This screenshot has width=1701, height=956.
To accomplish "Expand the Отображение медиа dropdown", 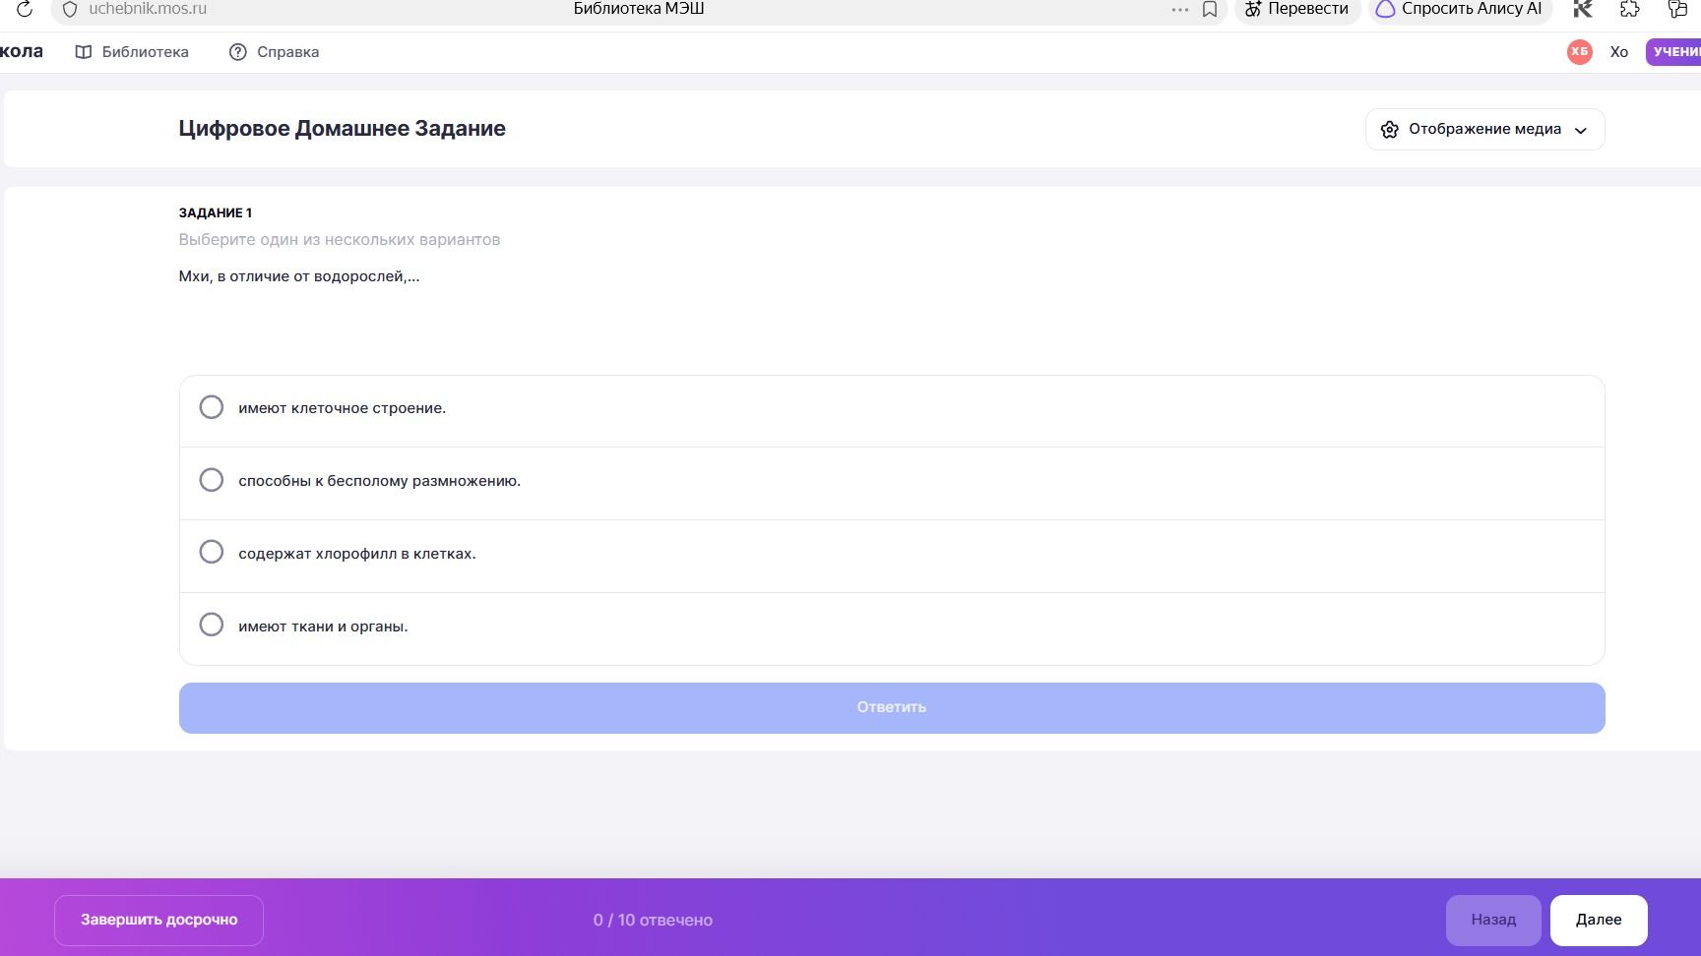I will [1484, 129].
